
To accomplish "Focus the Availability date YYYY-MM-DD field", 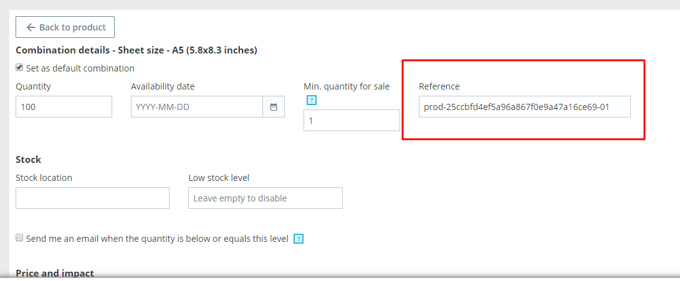I will click(x=197, y=107).
